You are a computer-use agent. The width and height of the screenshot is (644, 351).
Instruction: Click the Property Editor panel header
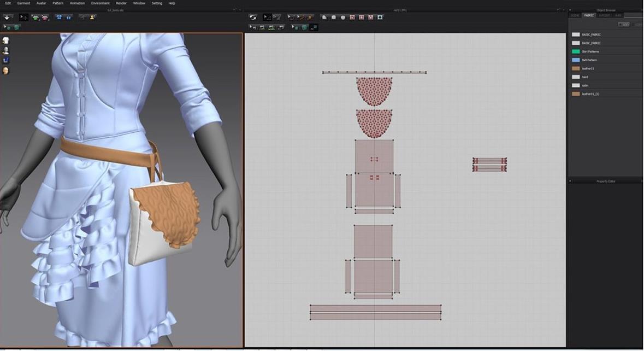click(605, 181)
